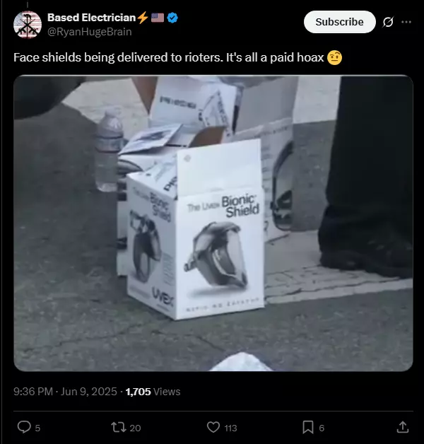This screenshot has height=444, width=424.
Task: Like the post with the heart icon
Action: [213, 427]
